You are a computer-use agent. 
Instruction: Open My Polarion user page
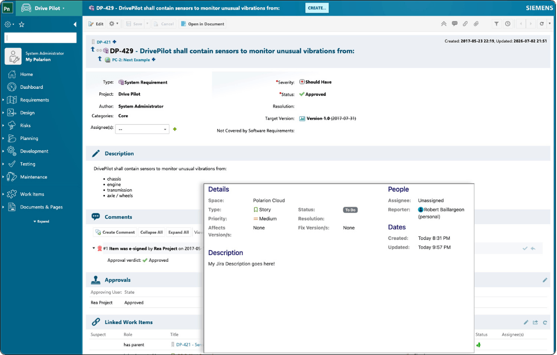point(38,59)
